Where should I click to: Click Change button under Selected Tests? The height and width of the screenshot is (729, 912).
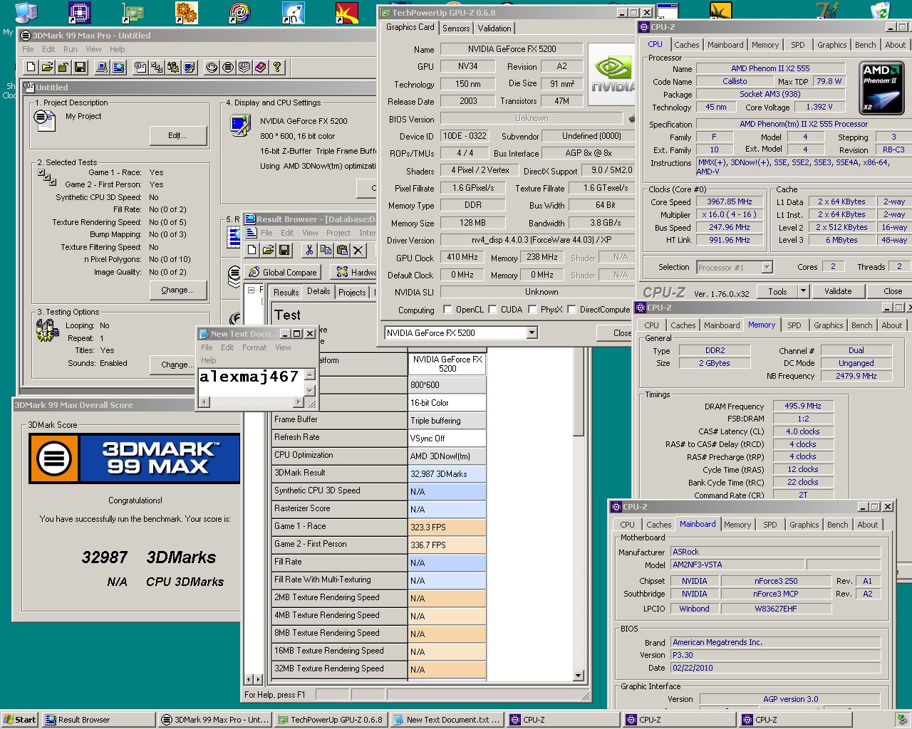[178, 290]
